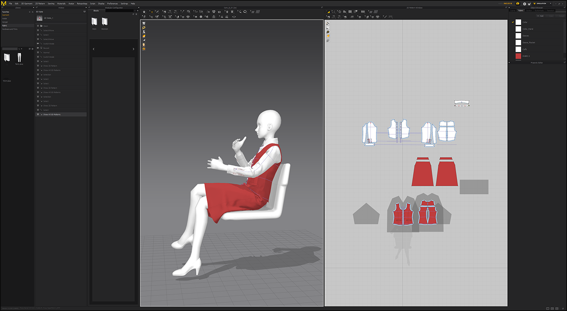567x311 pixels.
Task: Click the yellow hand icon in 2D window side toolbar
Action: [x=328, y=36]
